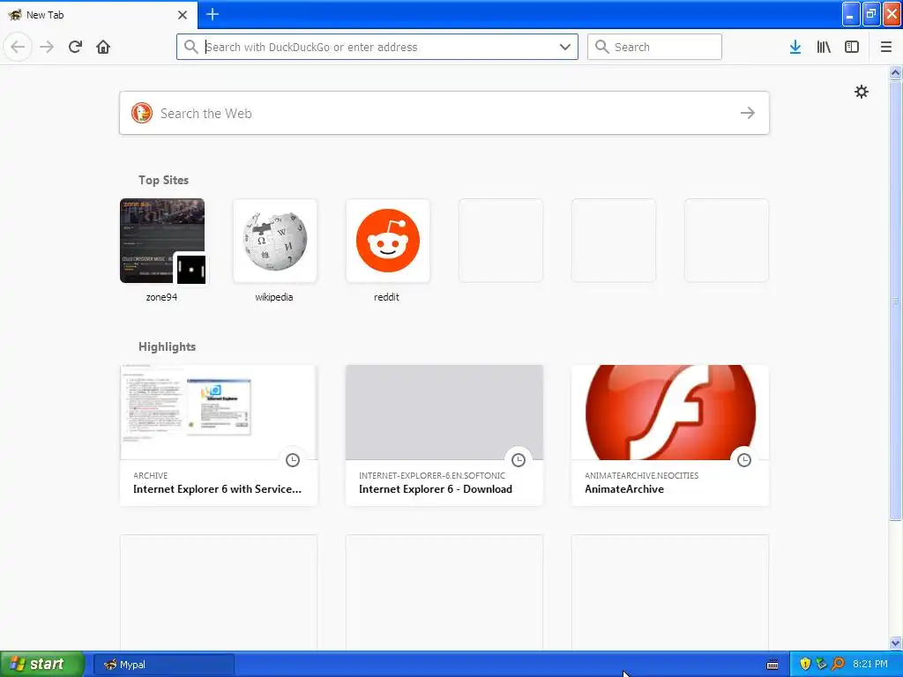Focus the address bar field
Viewport: 903px width, 677px height.
point(377,47)
